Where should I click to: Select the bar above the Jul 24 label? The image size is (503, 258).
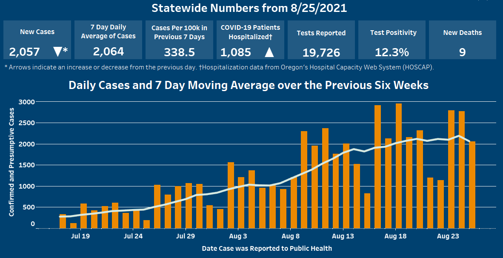click(136, 219)
